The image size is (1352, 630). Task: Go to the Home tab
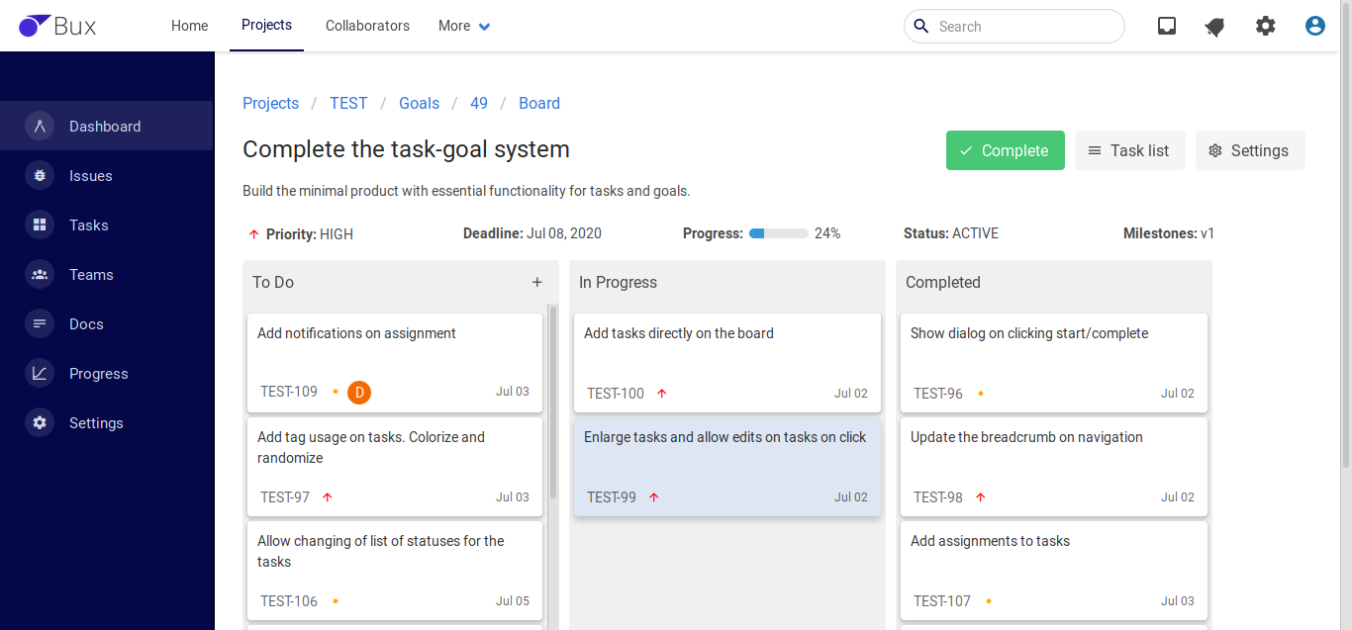point(189,26)
